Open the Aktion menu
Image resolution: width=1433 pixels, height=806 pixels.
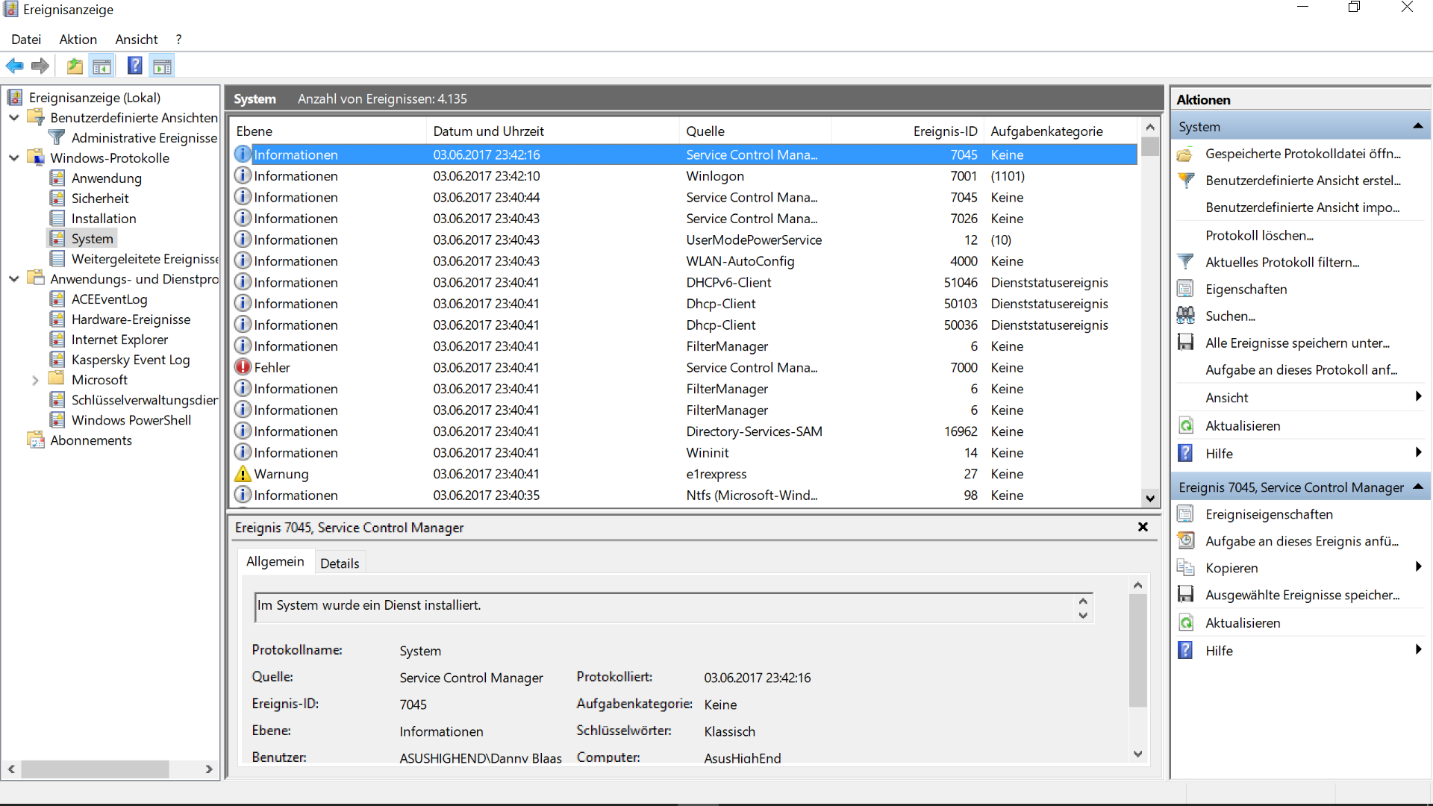[x=78, y=40]
